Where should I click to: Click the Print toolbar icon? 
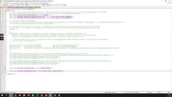click(x=13, y=5)
